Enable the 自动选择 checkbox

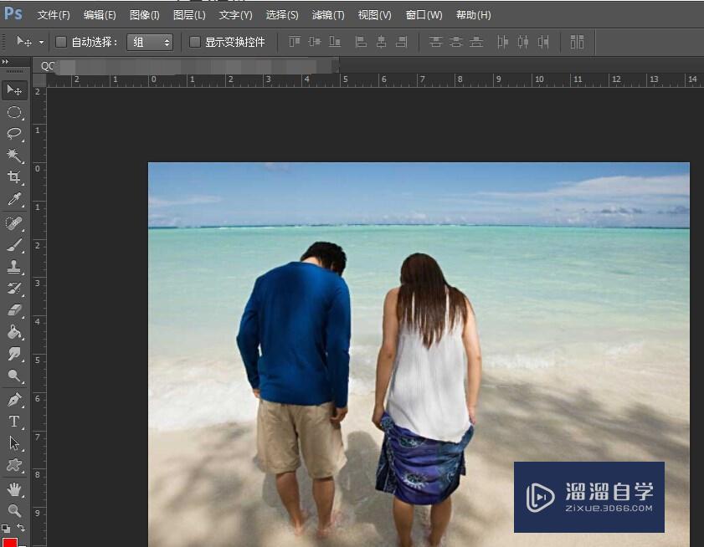[x=61, y=42]
